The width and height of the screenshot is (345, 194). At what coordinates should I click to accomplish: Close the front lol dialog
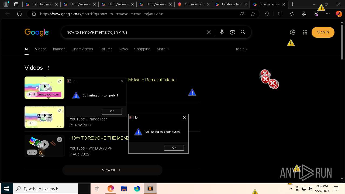pos(184,117)
